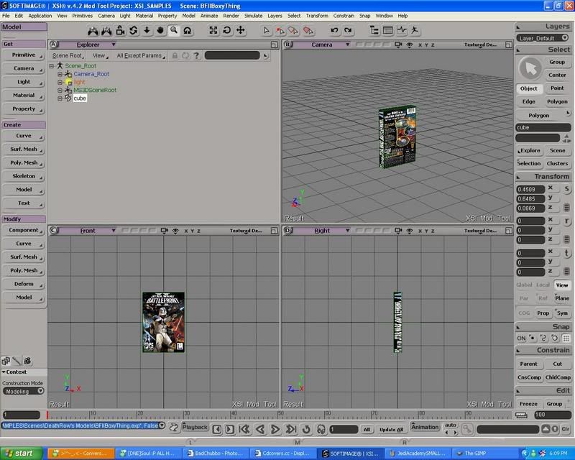The height and width of the screenshot is (460, 575).
Task: Open the Primitives menu
Action: [82, 16]
